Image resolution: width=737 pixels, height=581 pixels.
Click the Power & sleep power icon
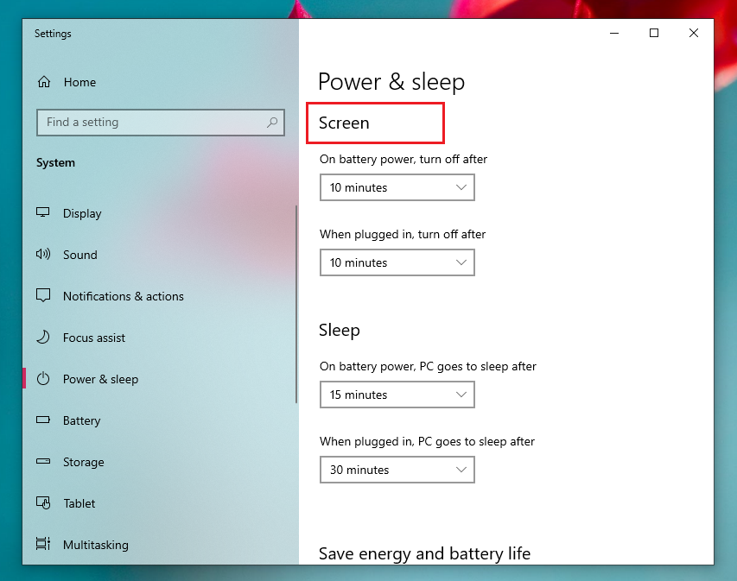coord(43,379)
